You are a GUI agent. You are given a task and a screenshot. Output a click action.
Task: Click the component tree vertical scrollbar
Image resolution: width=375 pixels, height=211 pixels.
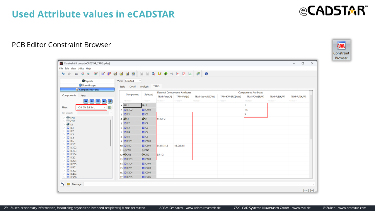click(111, 133)
